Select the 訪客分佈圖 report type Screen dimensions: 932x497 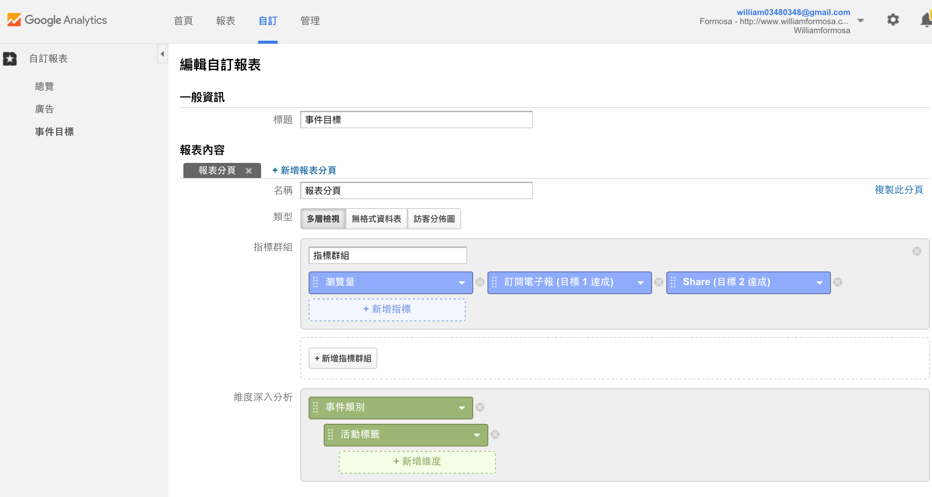click(x=434, y=219)
